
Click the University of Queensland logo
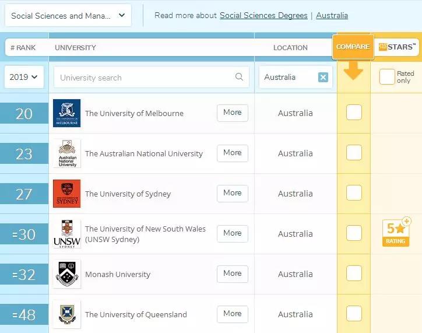(x=67, y=314)
